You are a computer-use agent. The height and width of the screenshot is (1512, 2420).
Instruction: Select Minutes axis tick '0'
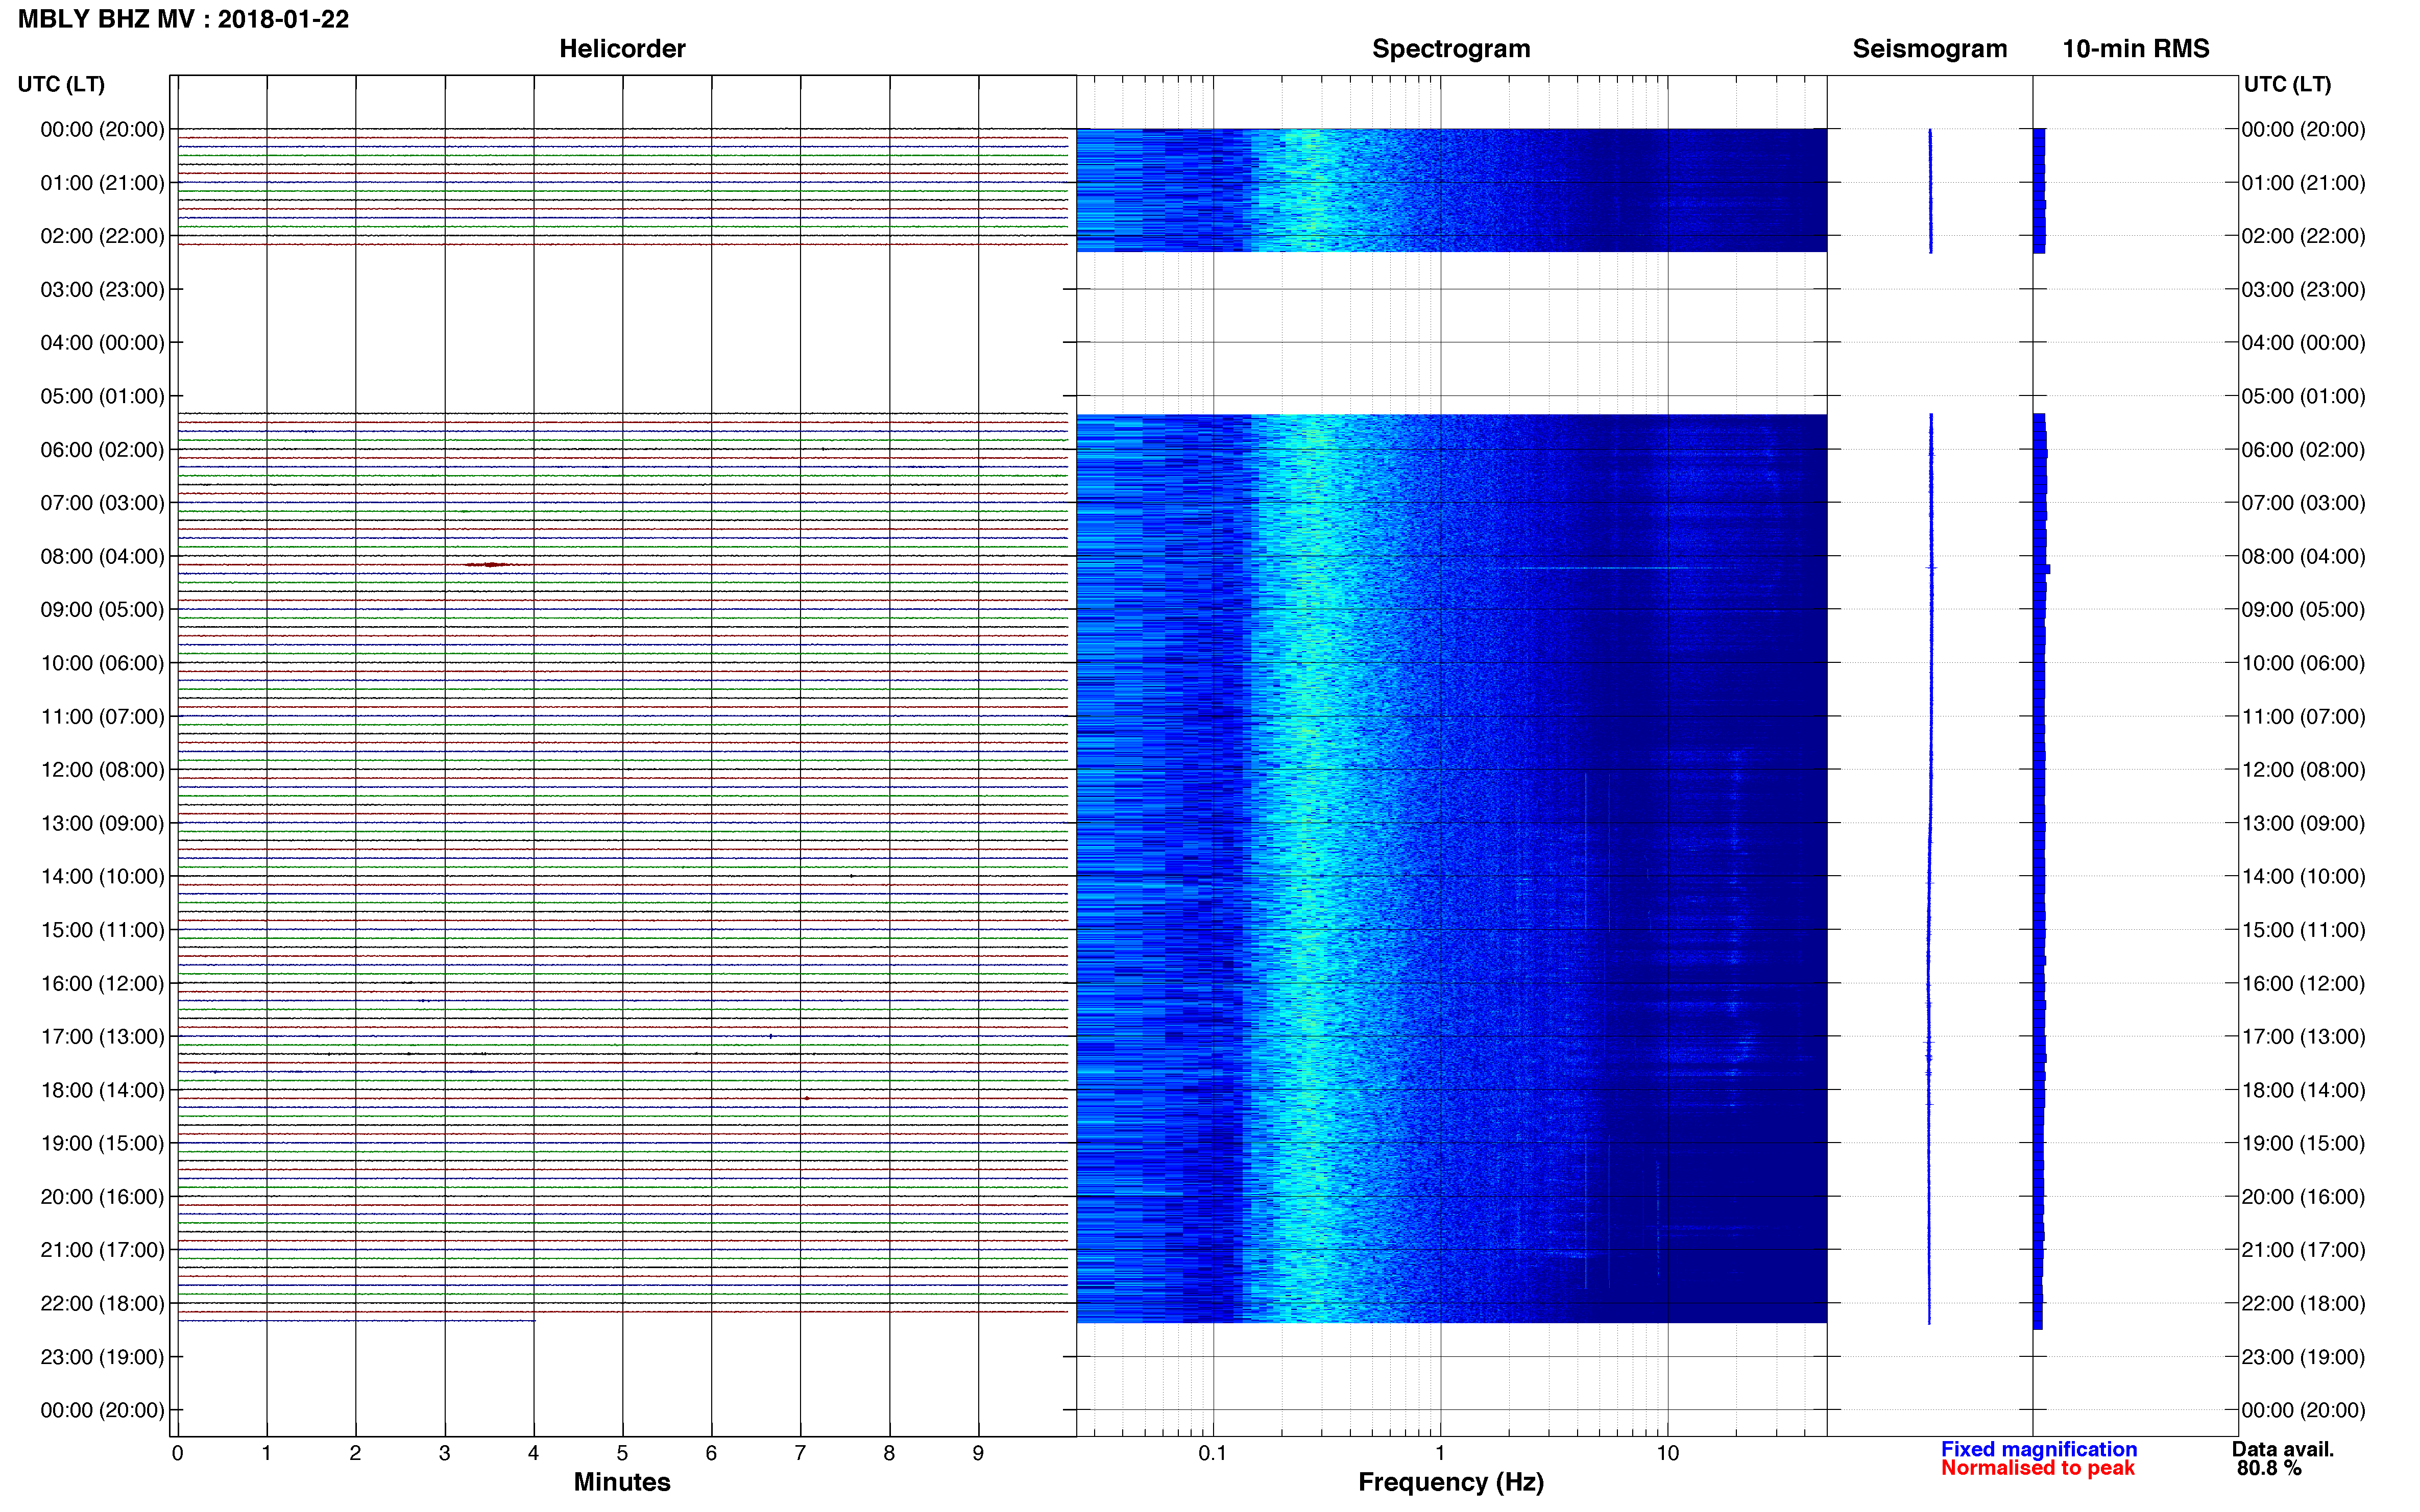(x=177, y=1453)
